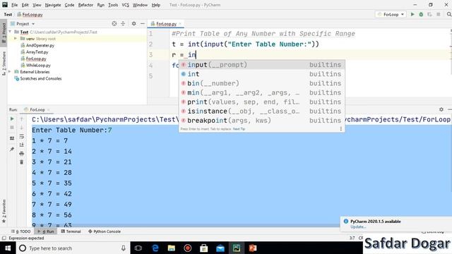
Task: Pin the Run tab with pin icon
Action: tap(12, 149)
